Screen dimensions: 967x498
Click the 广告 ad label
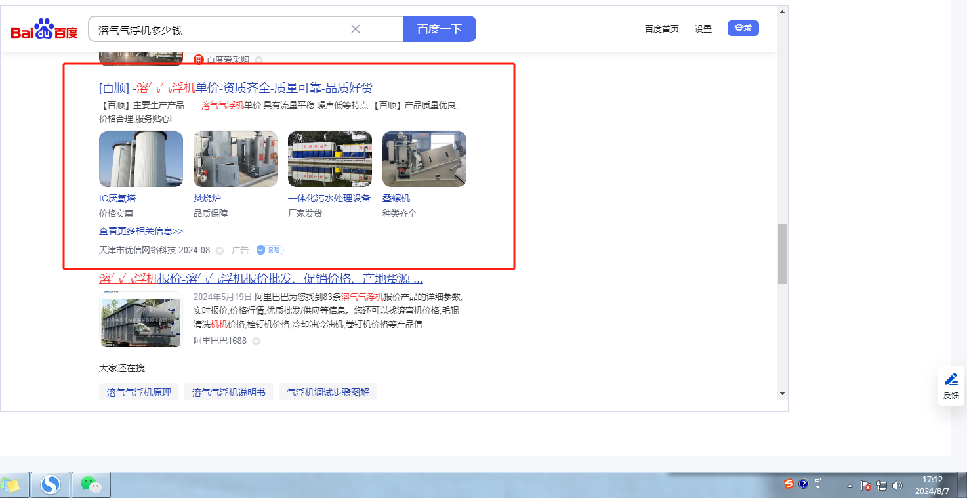[241, 250]
